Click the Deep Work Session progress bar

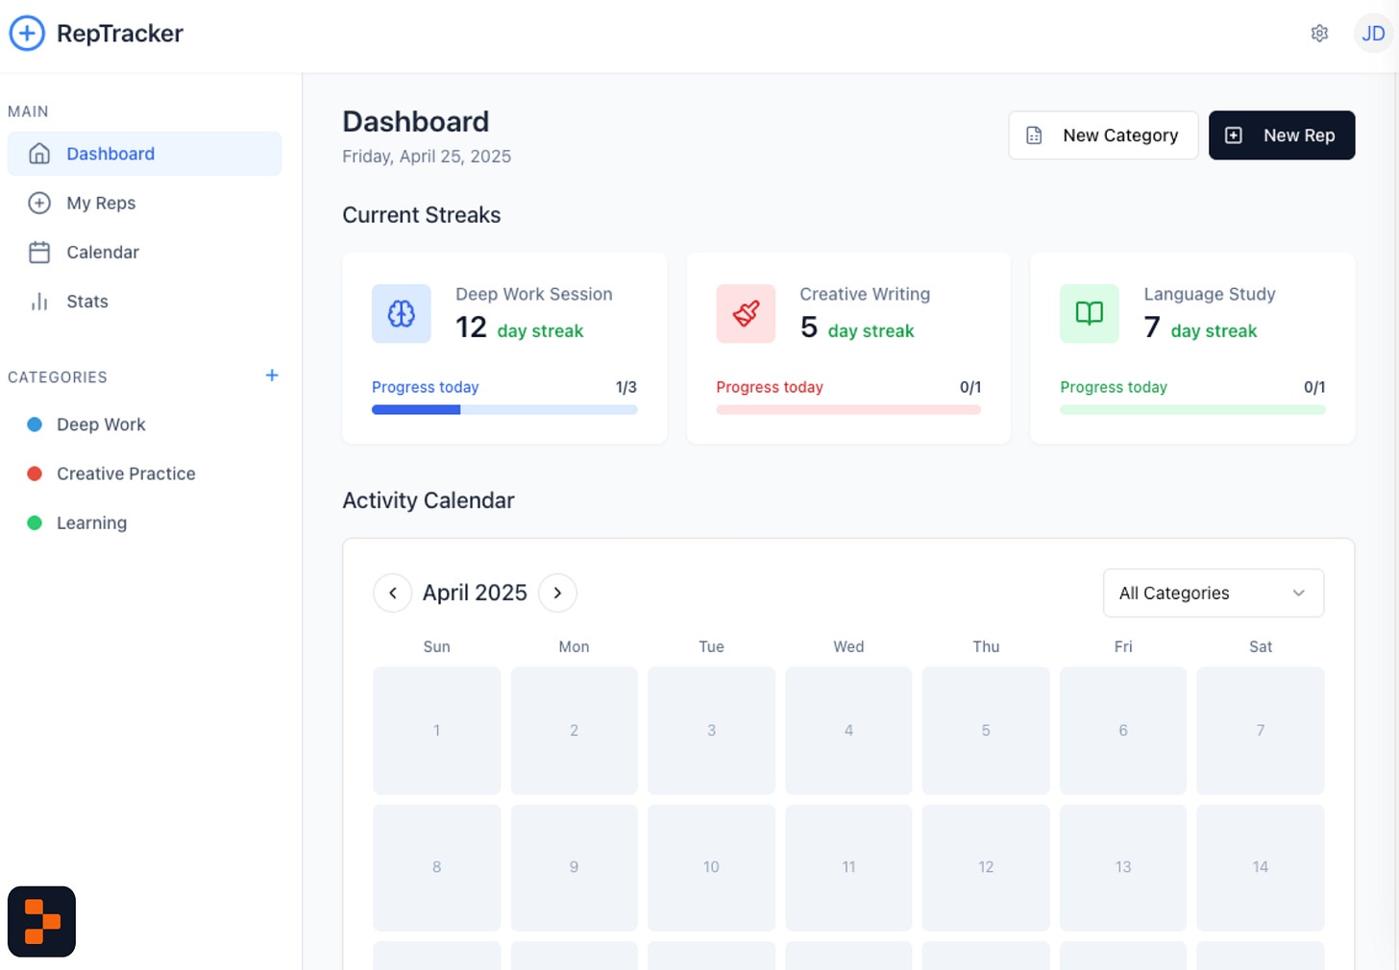(x=504, y=410)
